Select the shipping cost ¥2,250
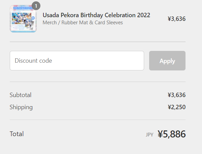202x154 pixels. point(176,107)
